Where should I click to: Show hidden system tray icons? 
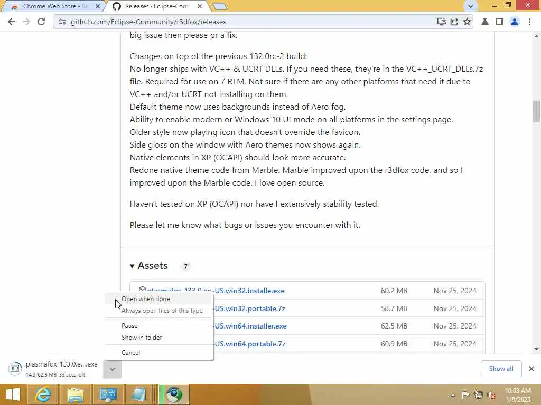tap(453, 395)
